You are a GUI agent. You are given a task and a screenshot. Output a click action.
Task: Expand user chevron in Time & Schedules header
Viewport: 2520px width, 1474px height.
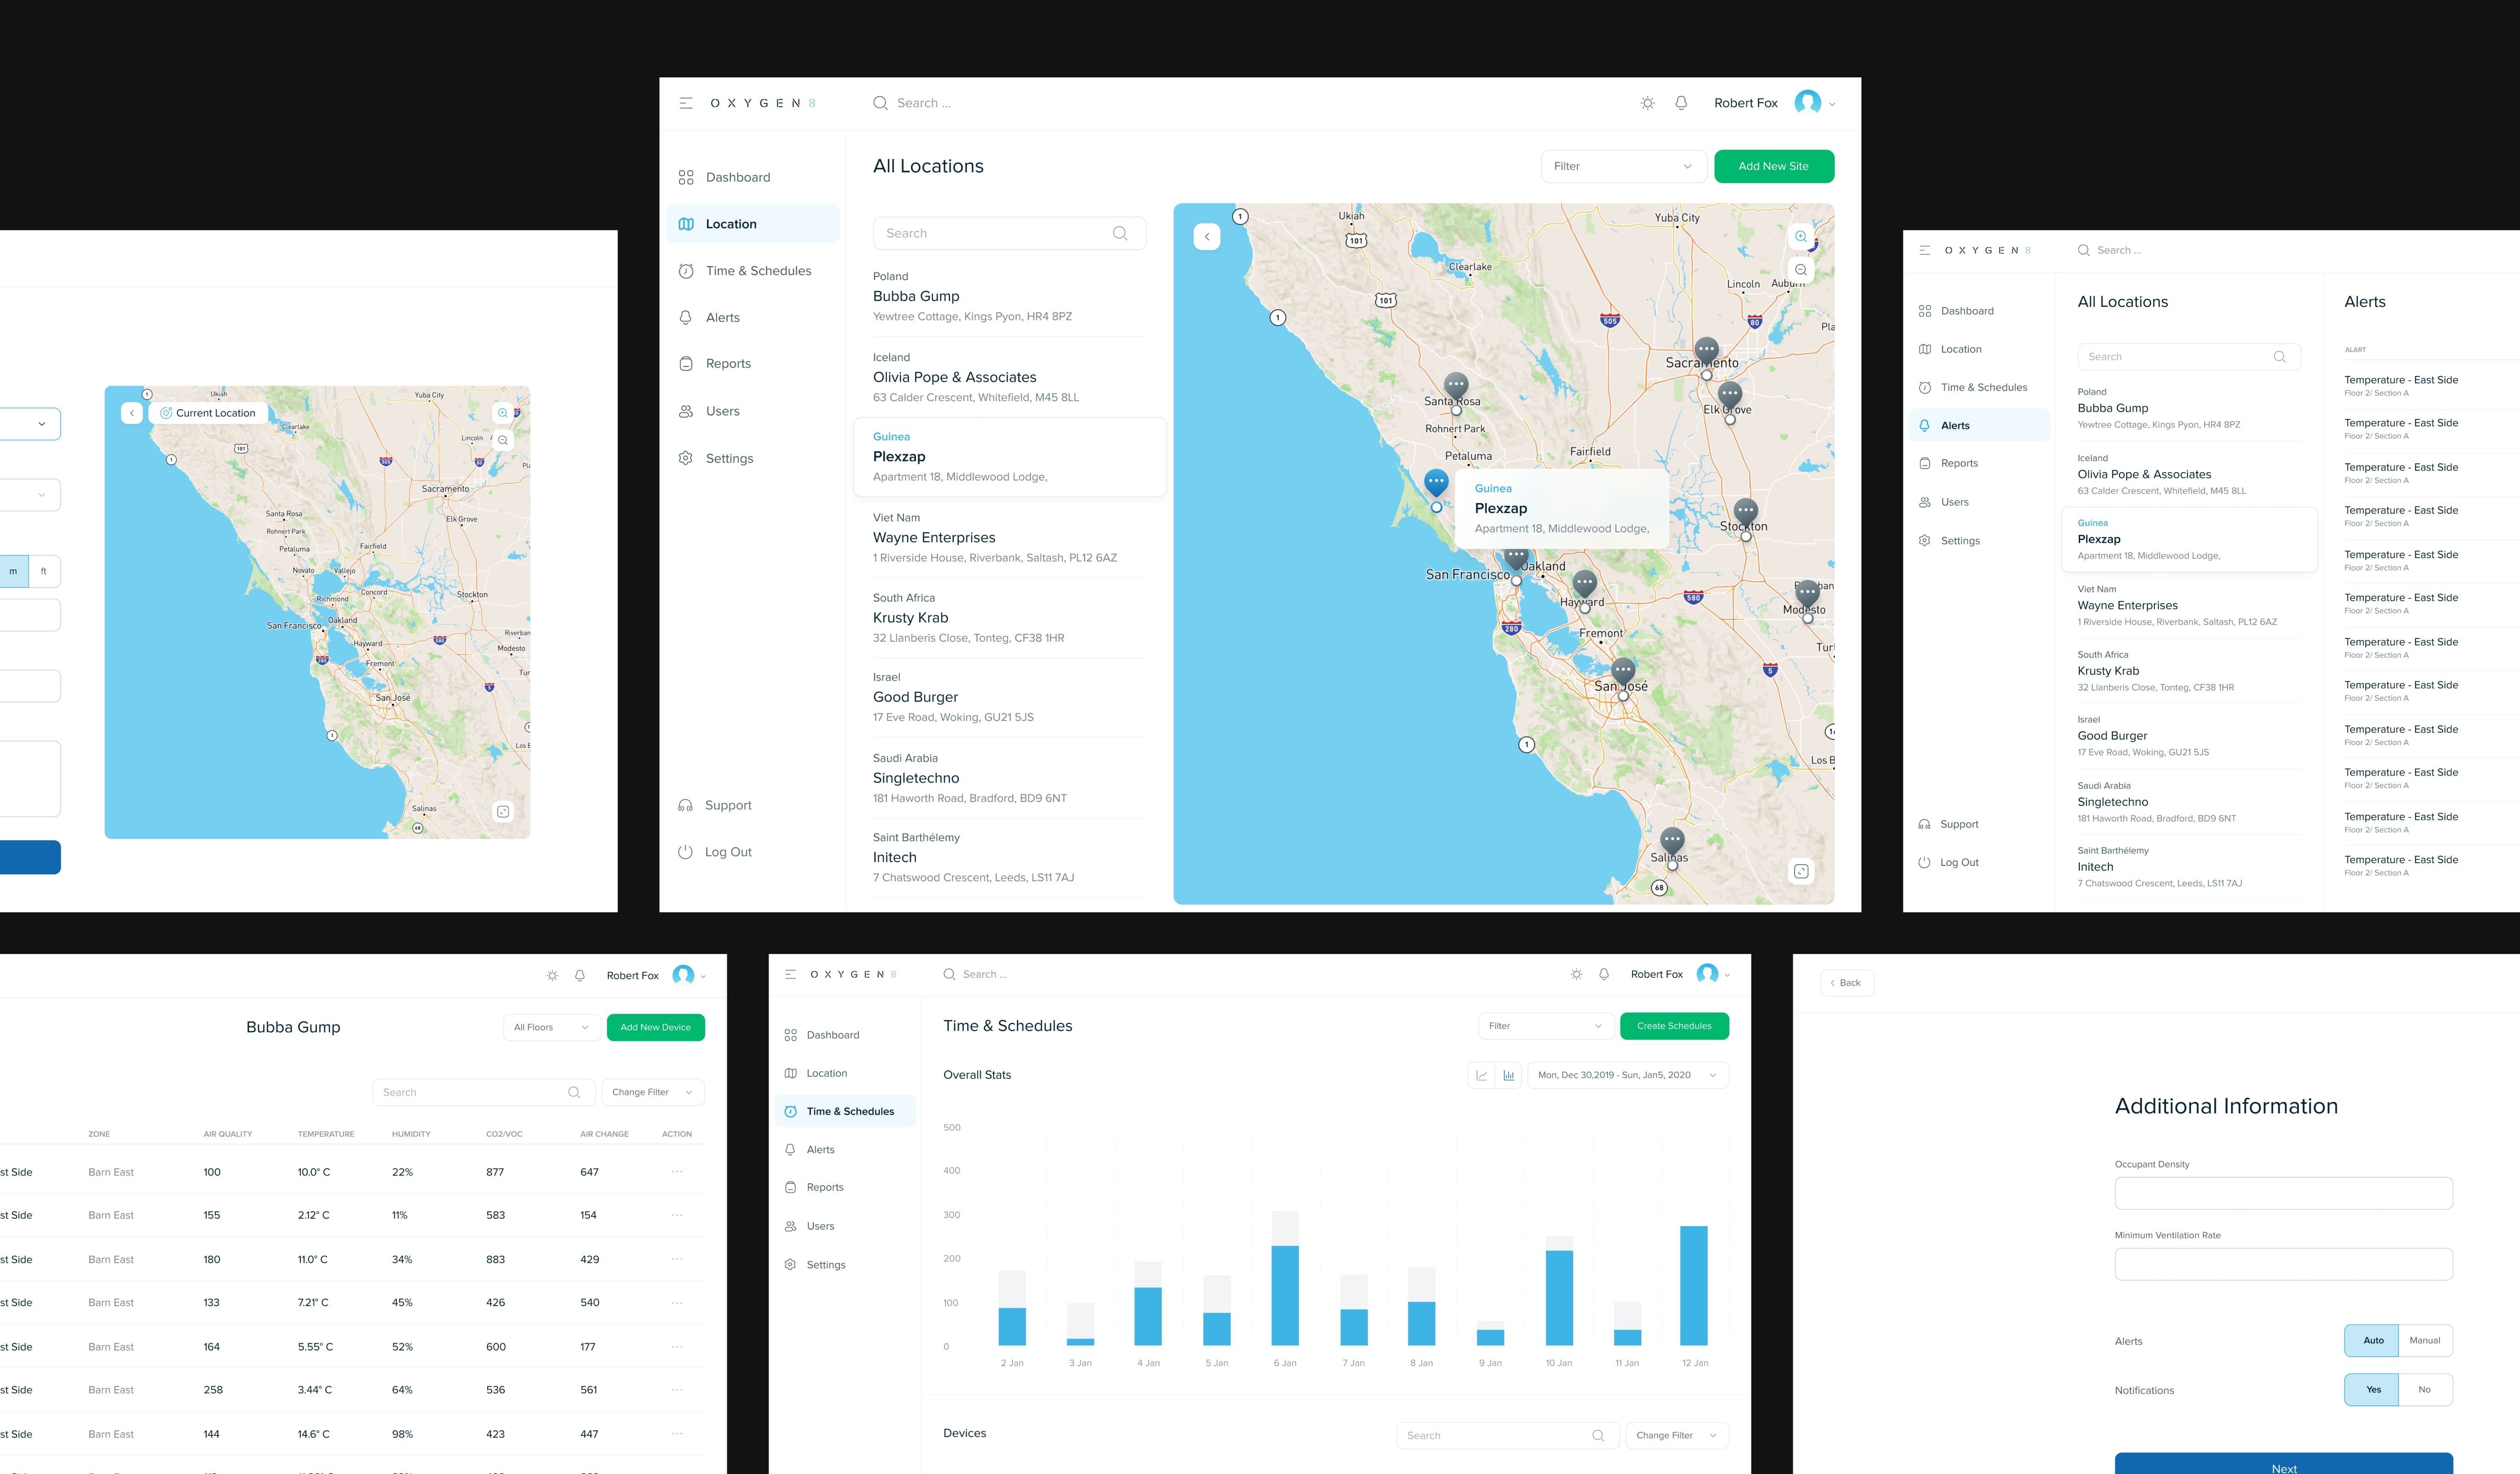pos(1727,975)
